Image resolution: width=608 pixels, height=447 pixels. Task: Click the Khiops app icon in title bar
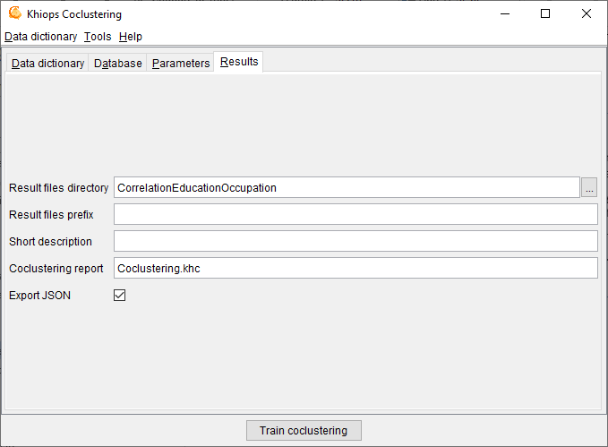click(x=14, y=13)
